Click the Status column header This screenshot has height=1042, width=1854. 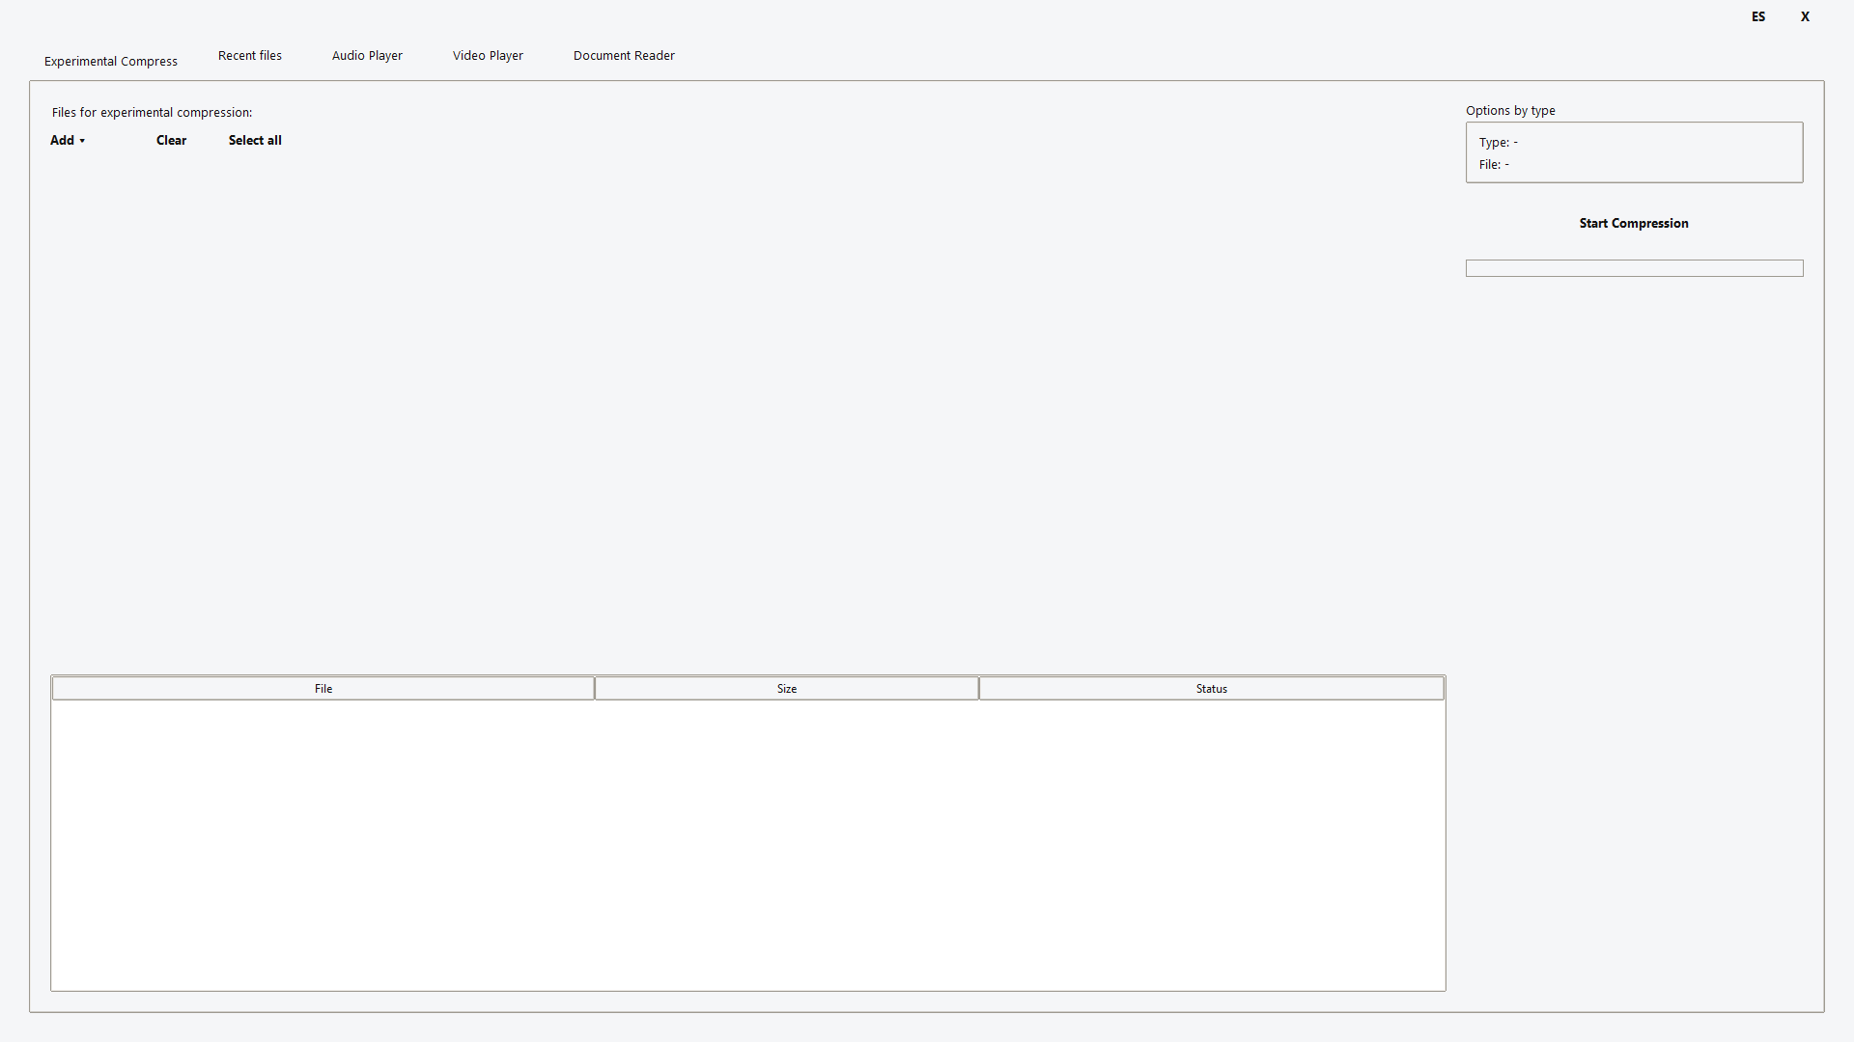tap(1211, 689)
